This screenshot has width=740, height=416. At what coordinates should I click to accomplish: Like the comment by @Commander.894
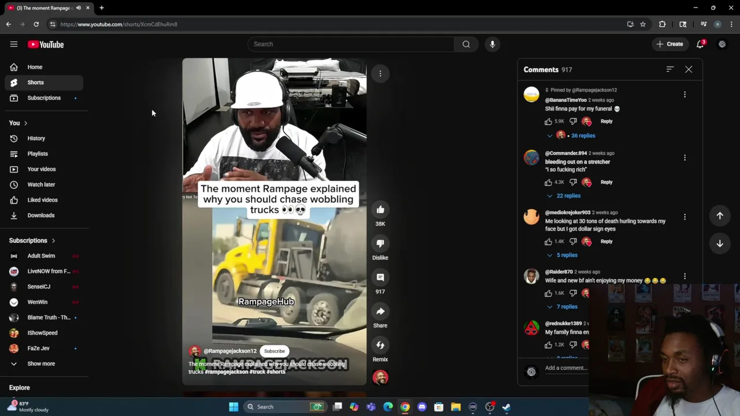click(548, 182)
